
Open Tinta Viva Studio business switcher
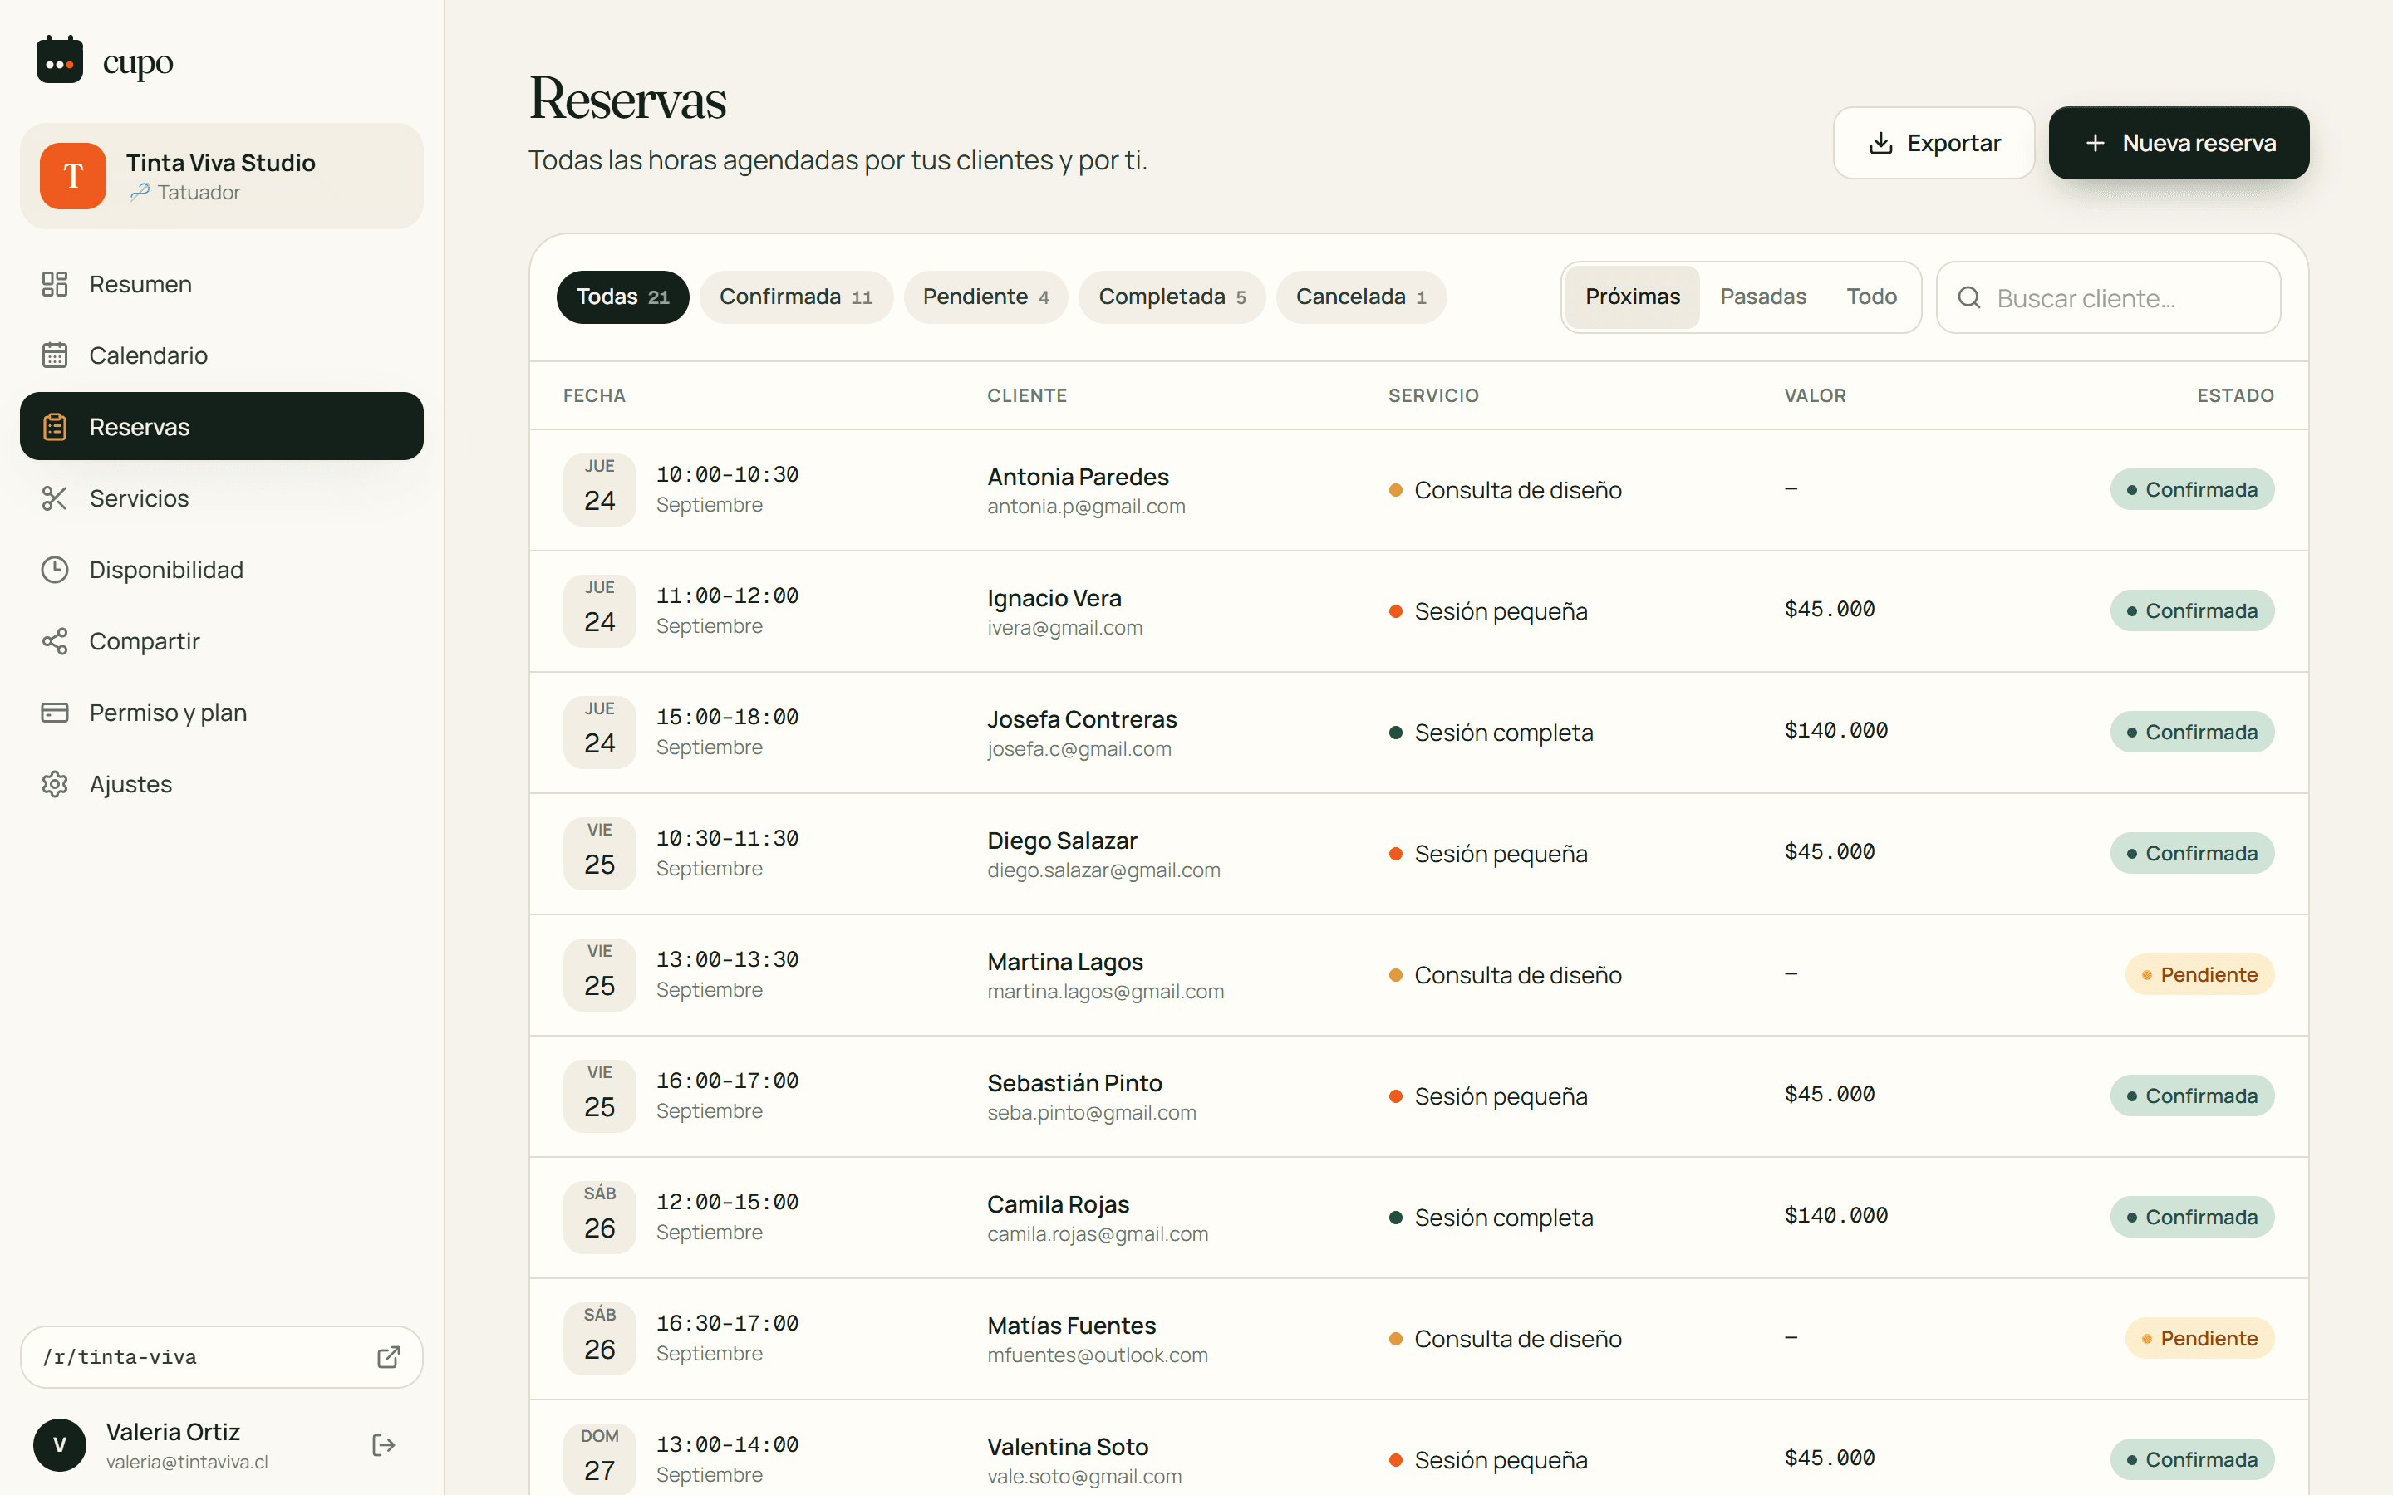pyautogui.click(x=222, y=176)
